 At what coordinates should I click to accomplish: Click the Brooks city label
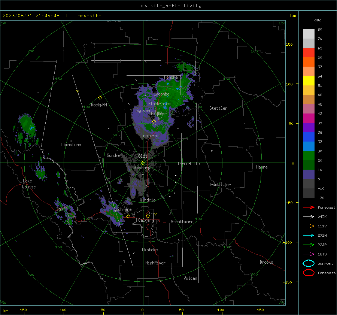pyautogui.click(x=266, y=262)
